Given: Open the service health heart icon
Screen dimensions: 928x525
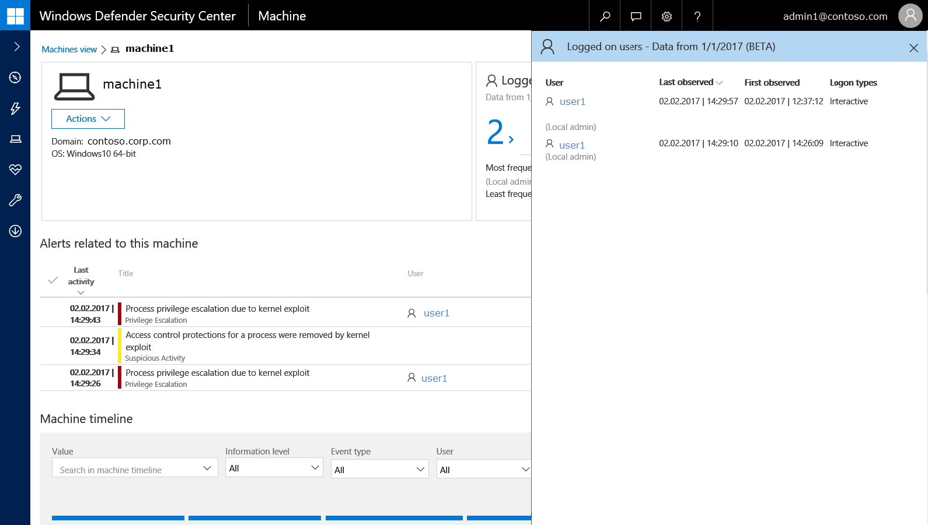Looking at the screenshot, I should (x=15, y=170).
